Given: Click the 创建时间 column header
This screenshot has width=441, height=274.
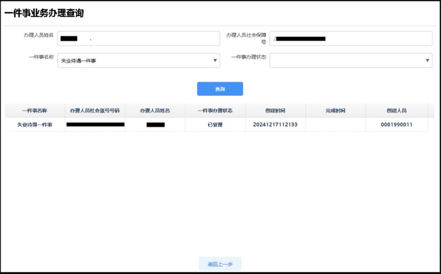Looking at the screenshot, I should [275, 111].
